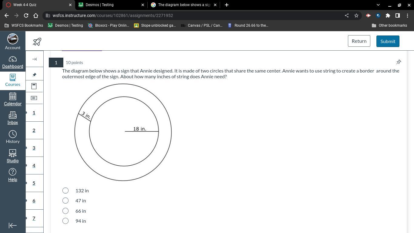Viewport: 414px width, 233px height.
Task: Open recent History
Action: [13, 137]
